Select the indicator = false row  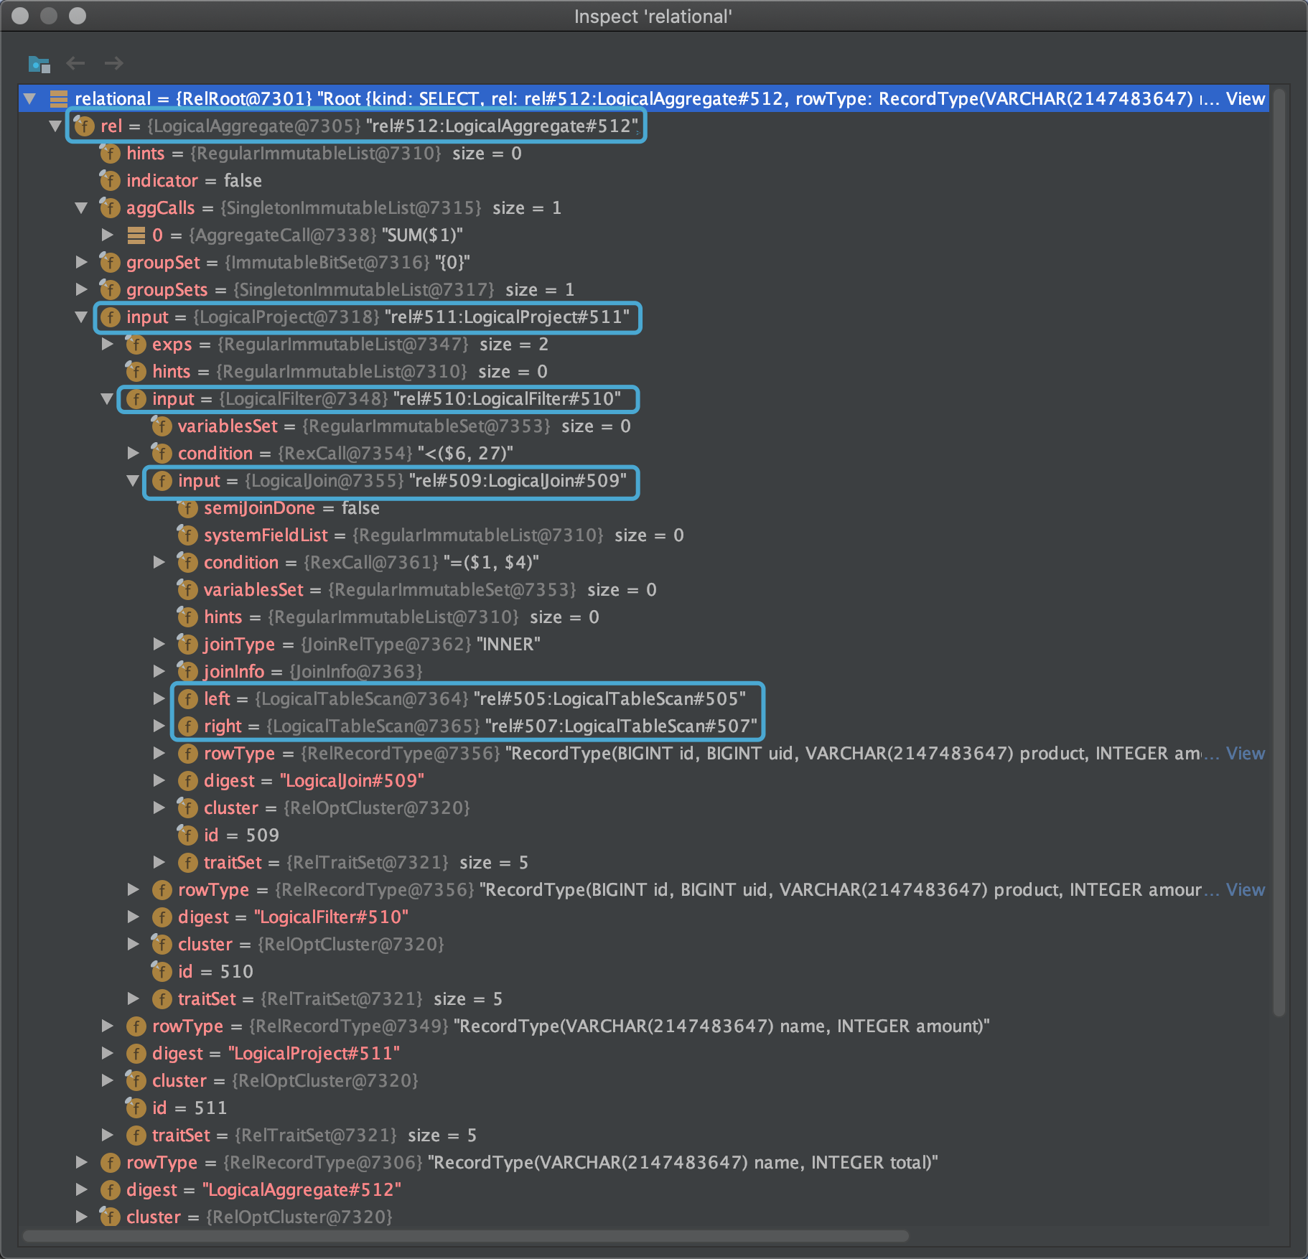coord(644,180)
